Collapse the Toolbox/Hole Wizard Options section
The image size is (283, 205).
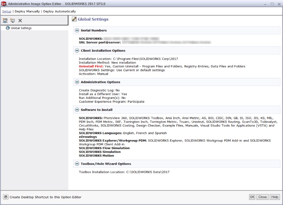77,164
